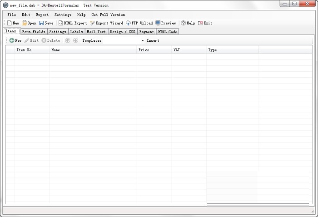The height and width of the screenshot is (217, 318).
Task: Switch to the Labels tab
Action: click(x=76, y=32)
